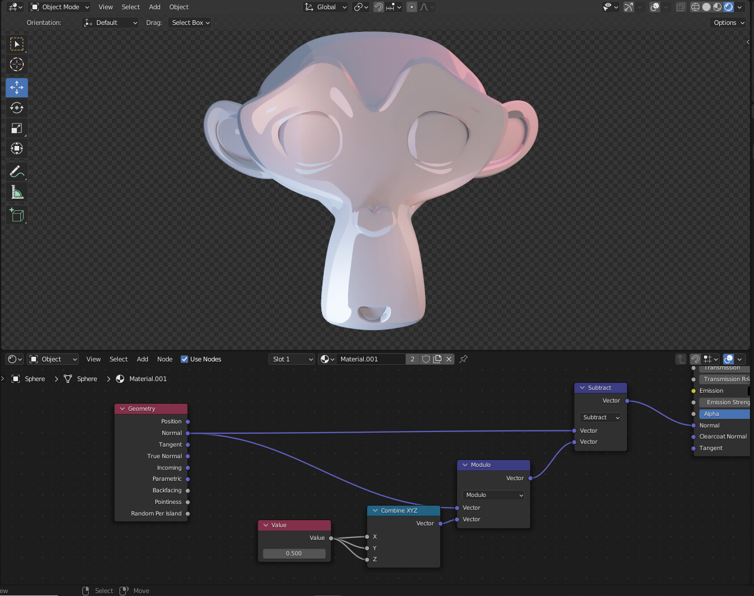754x596 pixels.
Task: Select the Annotate tool
Action: pos(16,171)
